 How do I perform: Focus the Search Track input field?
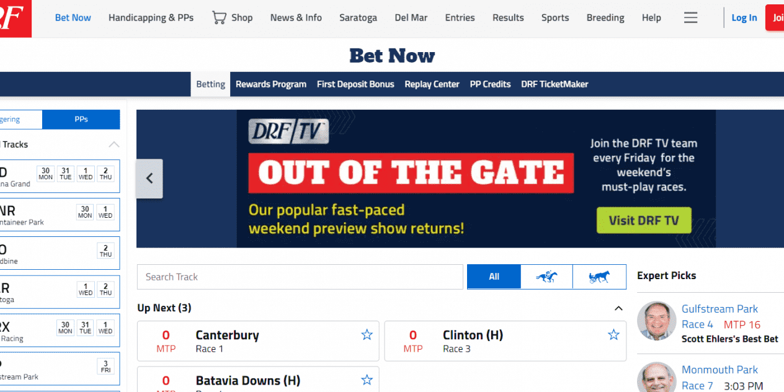click(x=300, y=277)
